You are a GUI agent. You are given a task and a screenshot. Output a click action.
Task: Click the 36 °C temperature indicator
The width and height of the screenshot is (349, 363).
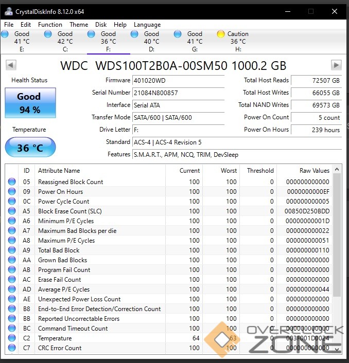[30, 148]
